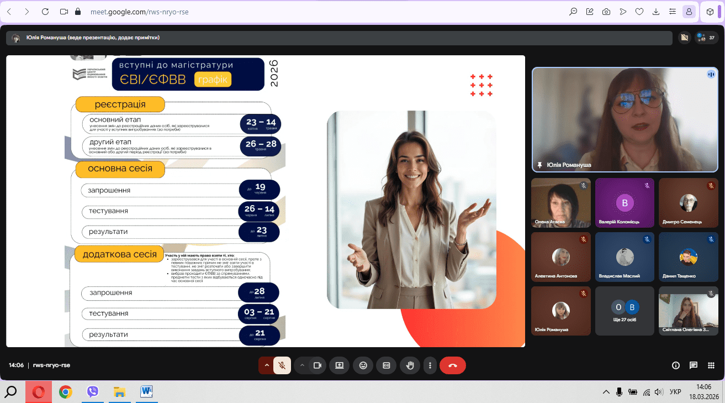Viewport: 725px width, 403px height.
Task: Open the meeting activities panel
Action: coord(712,365)
